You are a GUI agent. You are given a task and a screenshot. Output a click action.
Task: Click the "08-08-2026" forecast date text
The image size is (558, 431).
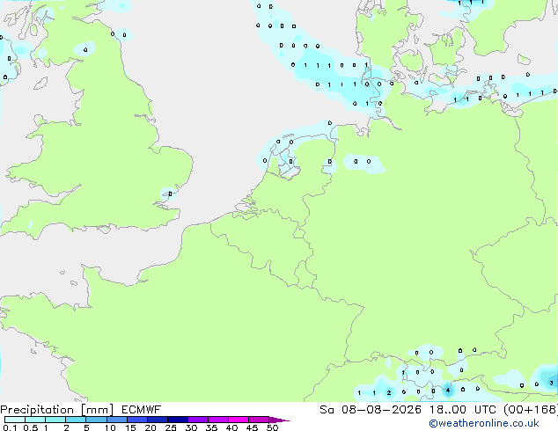coord(381,410)
